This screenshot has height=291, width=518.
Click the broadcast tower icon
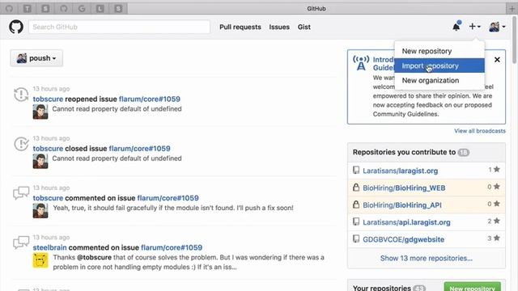[361, 63]
